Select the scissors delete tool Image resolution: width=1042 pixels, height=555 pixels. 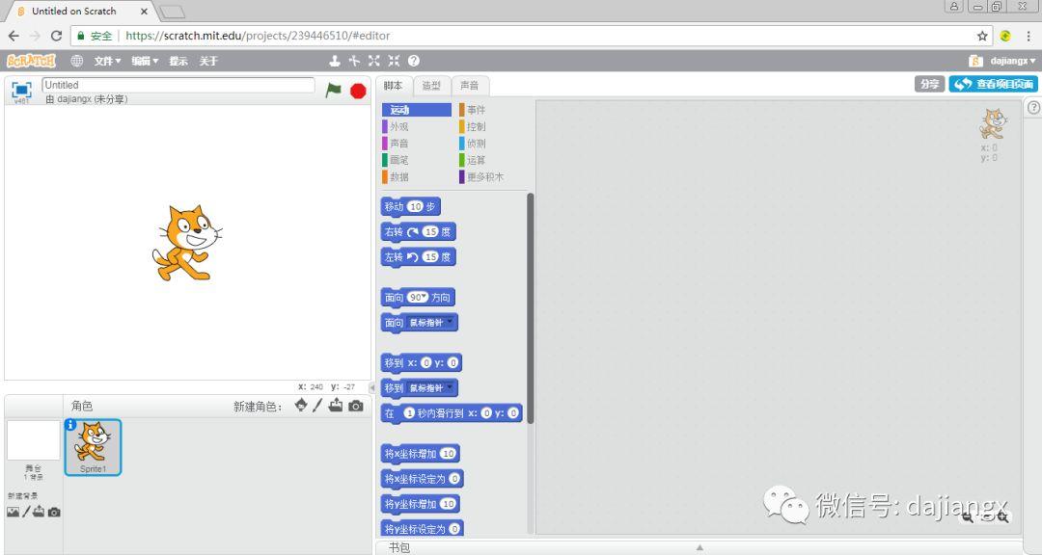[354, 61]
